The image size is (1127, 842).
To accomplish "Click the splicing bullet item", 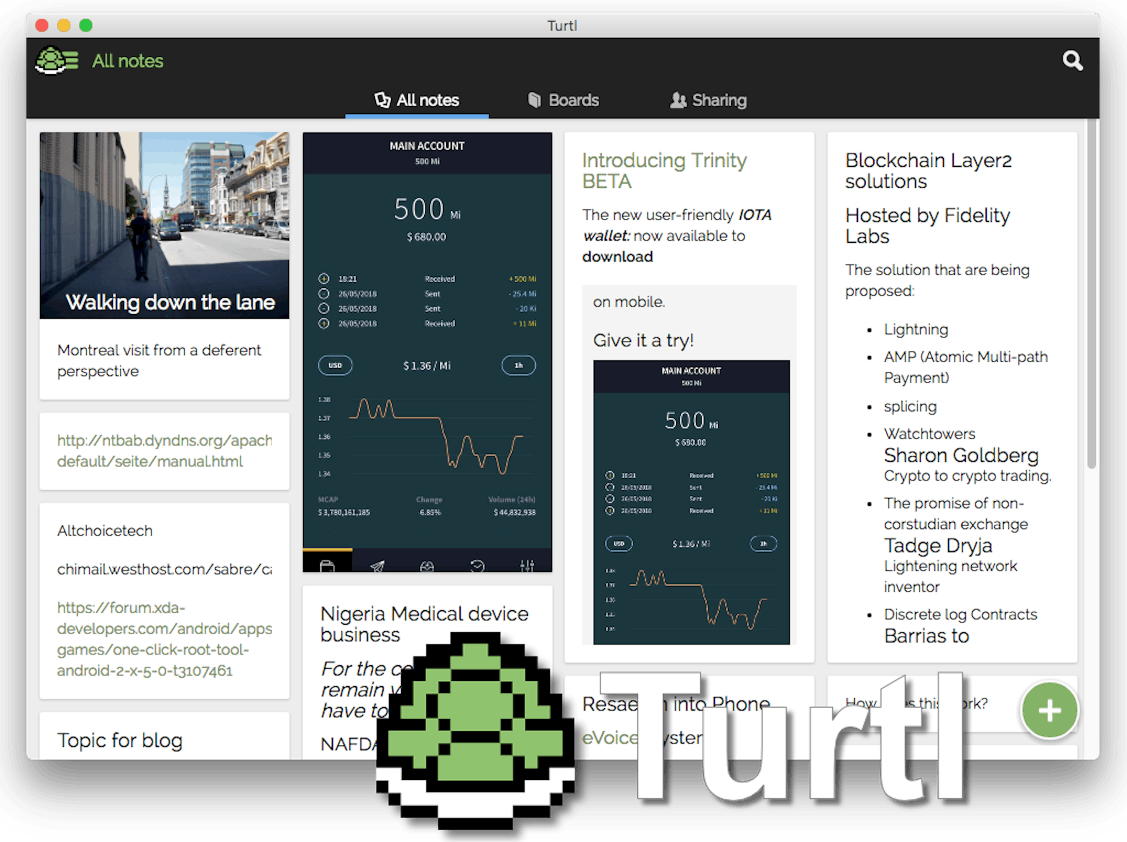I will (910, 406).
